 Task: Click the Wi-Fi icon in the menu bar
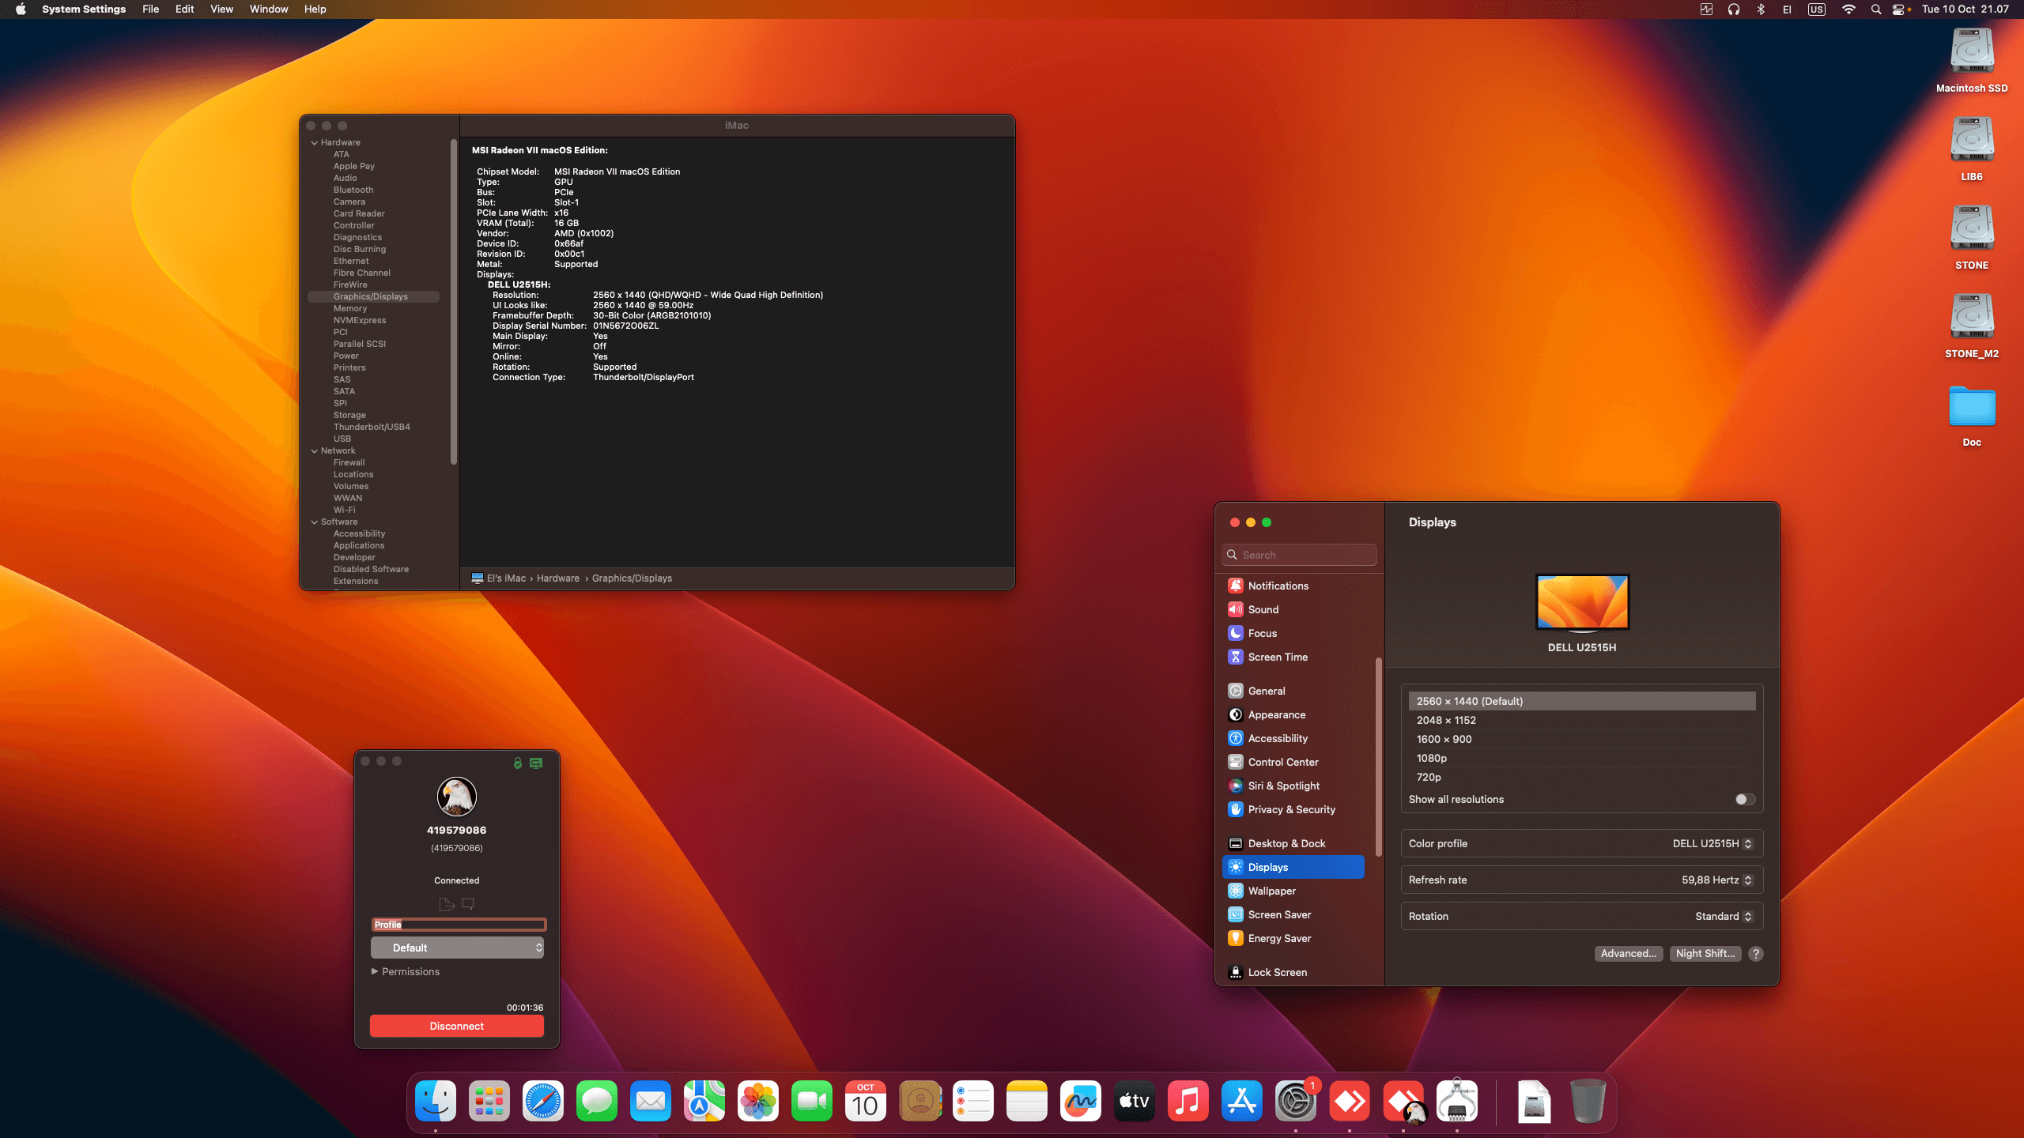[x=1848, y=9]
